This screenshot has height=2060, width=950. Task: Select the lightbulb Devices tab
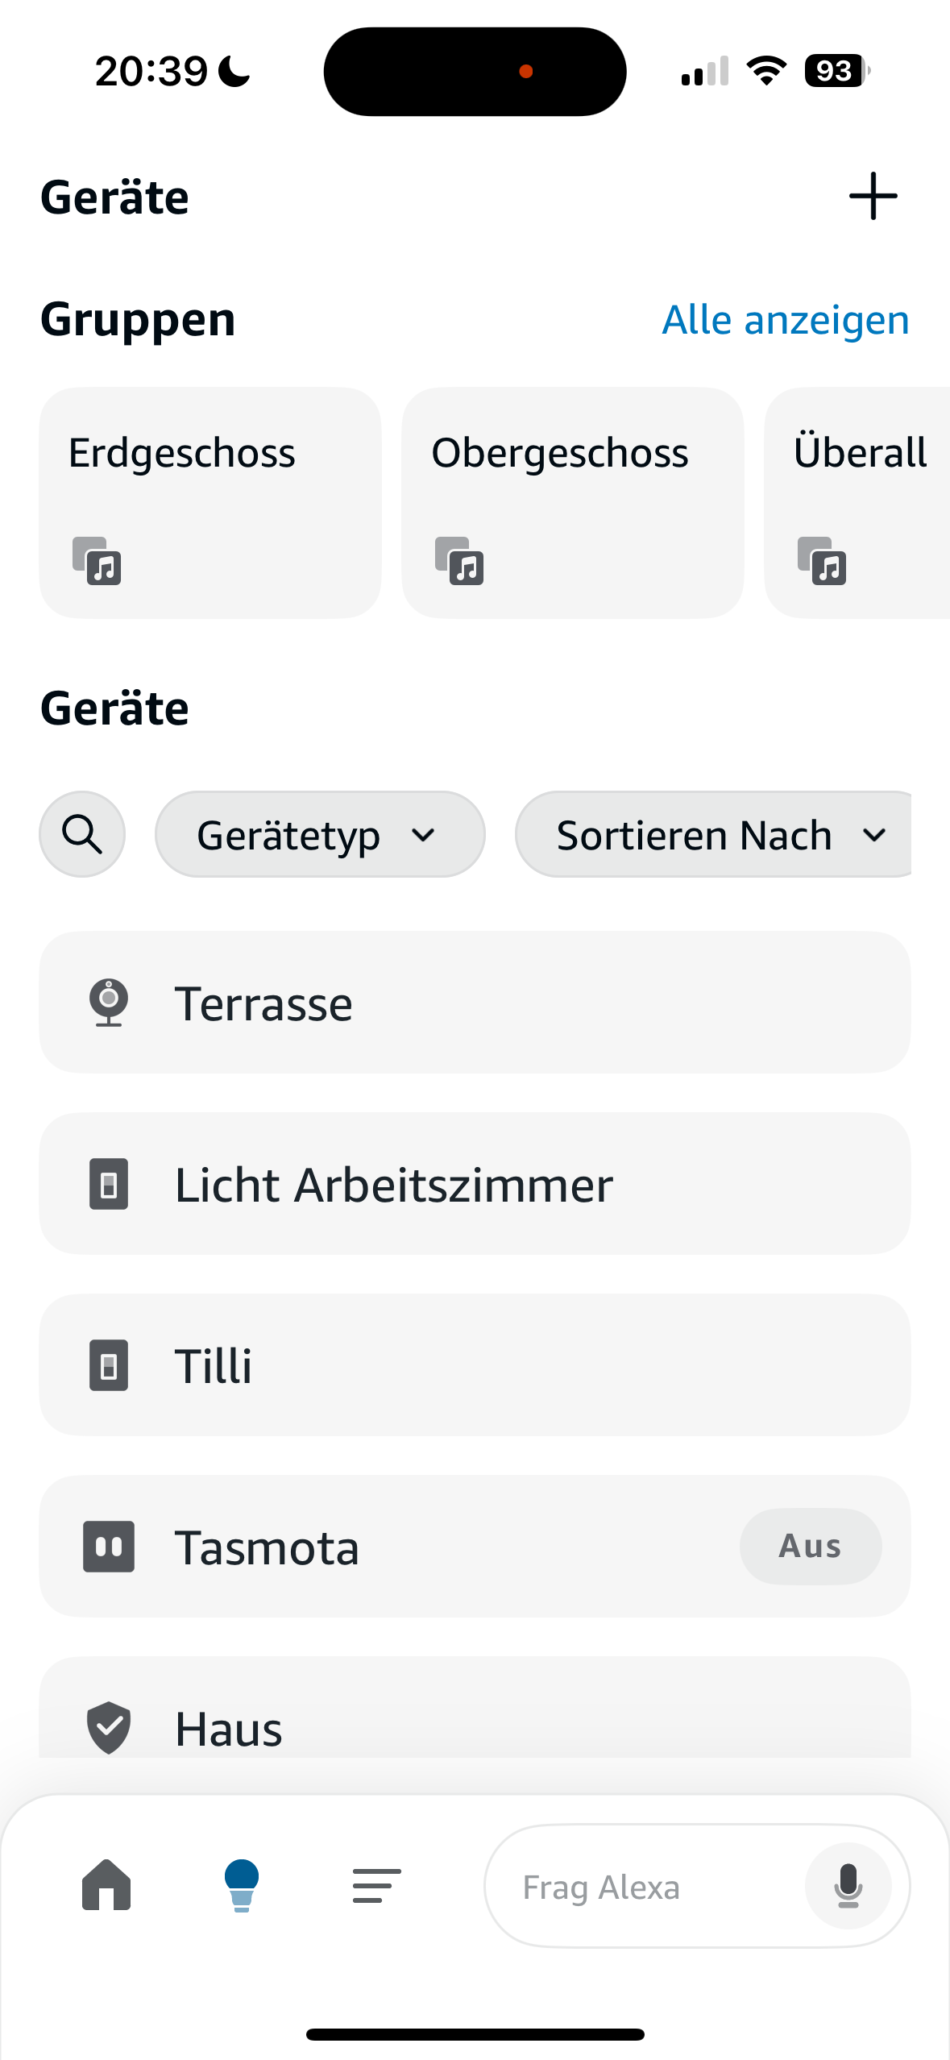(241, 1884)
